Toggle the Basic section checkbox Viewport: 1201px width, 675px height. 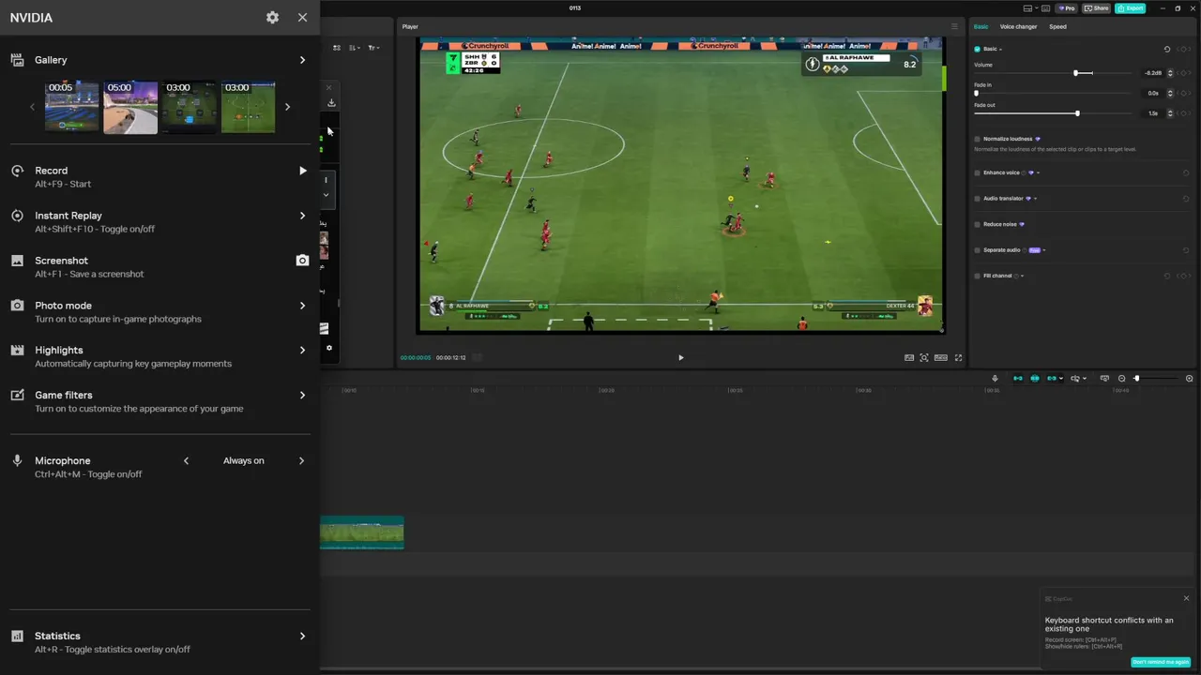(977, 49)
